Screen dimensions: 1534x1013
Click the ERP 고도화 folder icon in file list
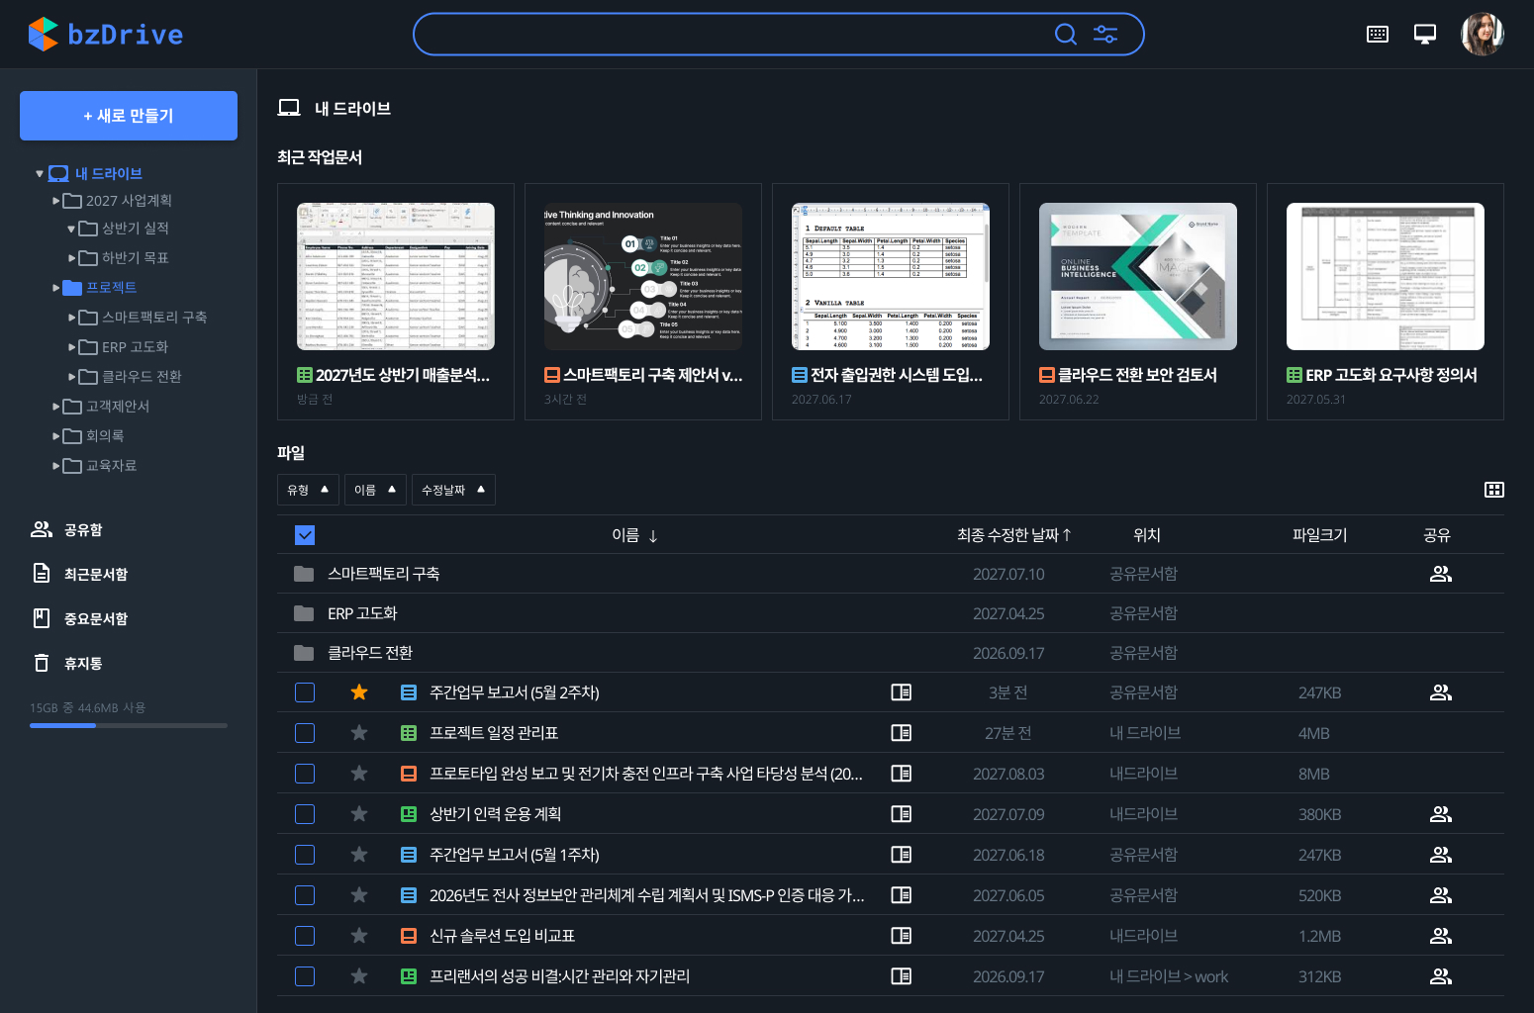(x=304, y=613)
